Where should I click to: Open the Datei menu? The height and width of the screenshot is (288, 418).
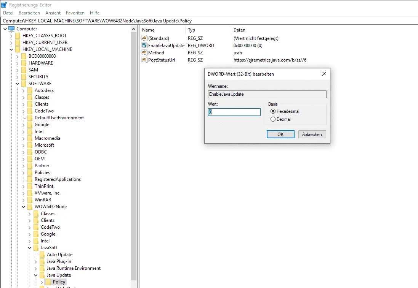(x=8, y=13)
